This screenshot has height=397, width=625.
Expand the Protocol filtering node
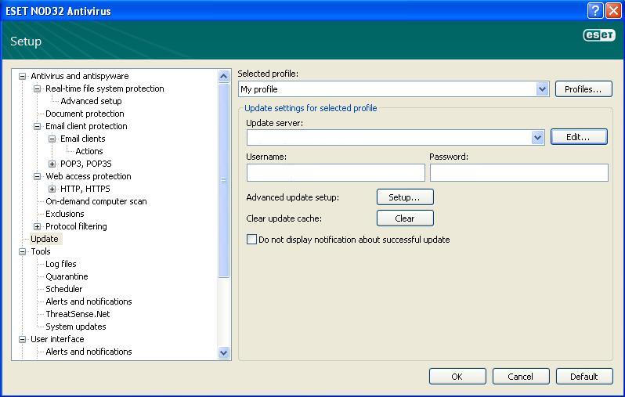point(37,226)
